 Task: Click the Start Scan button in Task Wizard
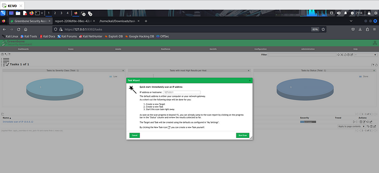pyautogui.click(x=243, y=136)
